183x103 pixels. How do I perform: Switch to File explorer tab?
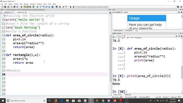point(129,31)
